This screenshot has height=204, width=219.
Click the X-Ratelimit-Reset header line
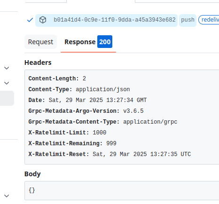point(109,154)
